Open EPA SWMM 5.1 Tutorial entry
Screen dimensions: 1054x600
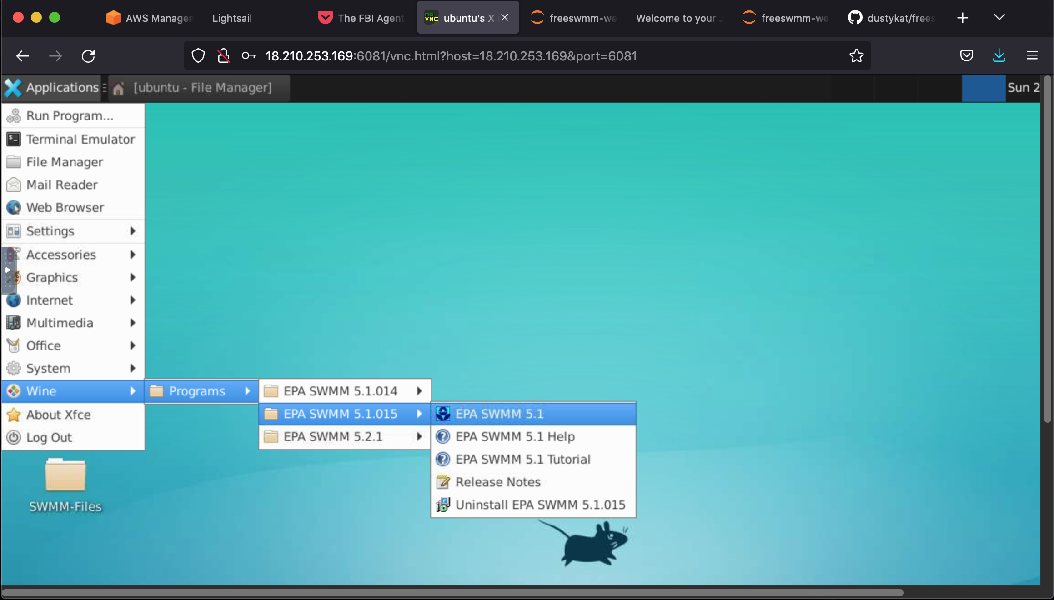533,459
